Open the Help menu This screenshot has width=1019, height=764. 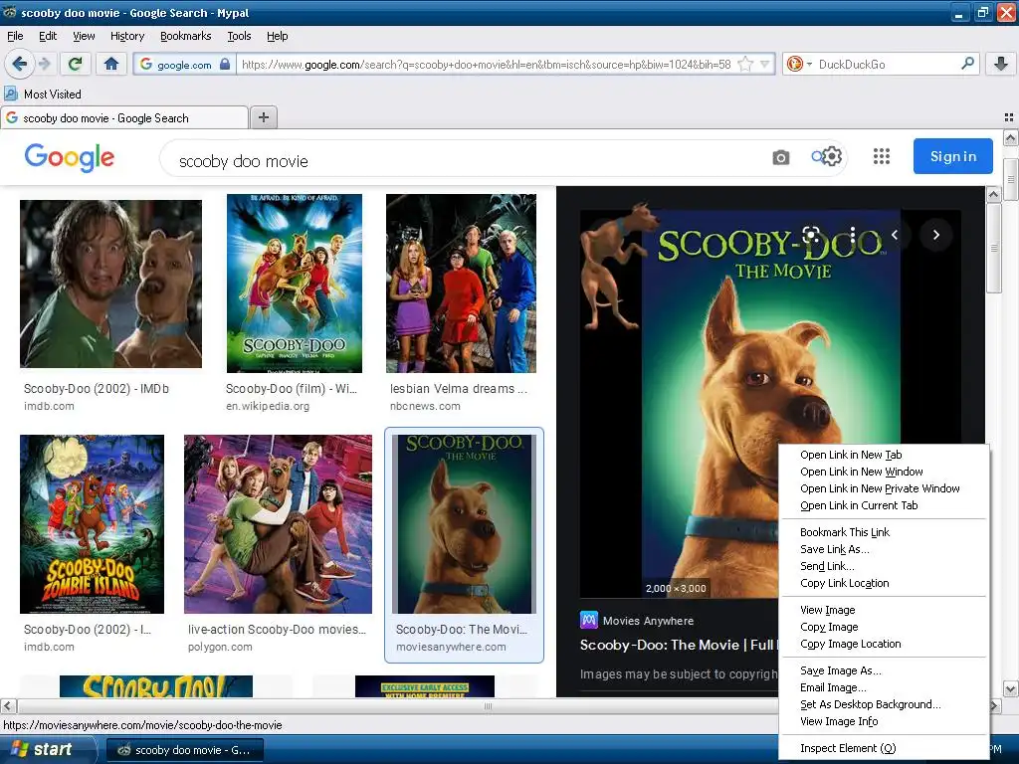coord(277,36)
